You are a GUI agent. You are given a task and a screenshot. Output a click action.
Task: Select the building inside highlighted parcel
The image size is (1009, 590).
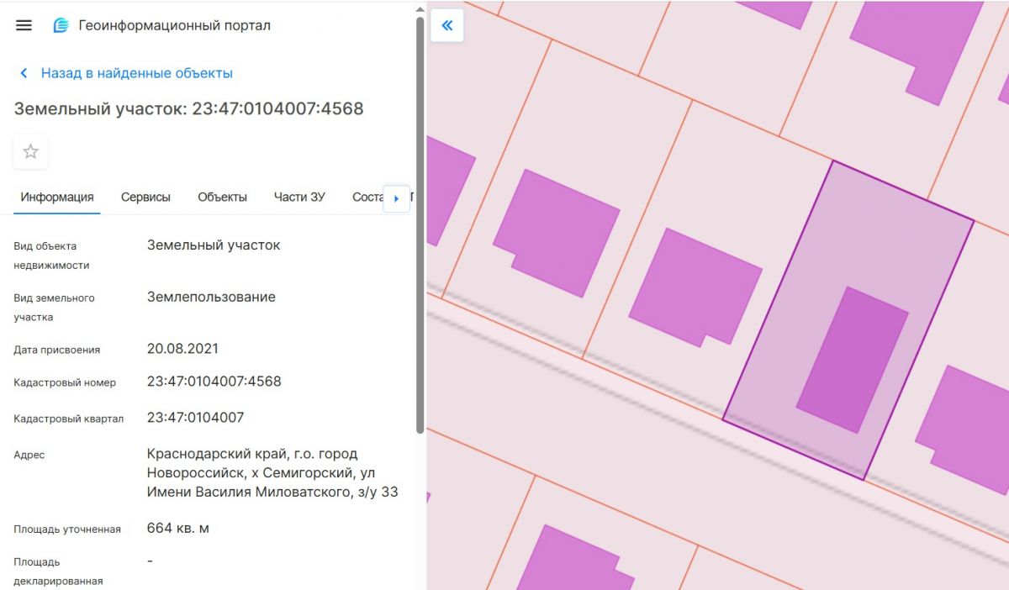[852, 360]
